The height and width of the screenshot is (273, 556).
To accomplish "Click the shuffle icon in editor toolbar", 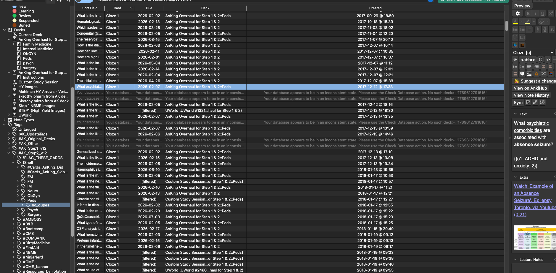I will [544, 74].
